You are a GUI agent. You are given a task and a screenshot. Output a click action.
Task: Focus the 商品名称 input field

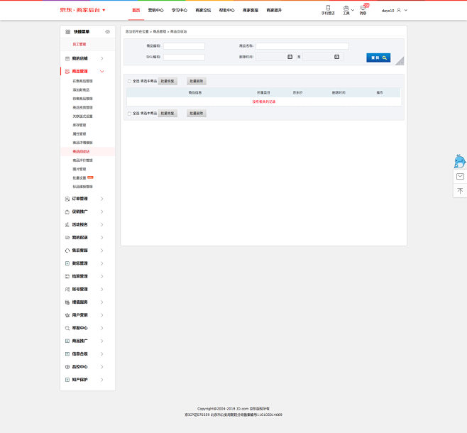302,46
